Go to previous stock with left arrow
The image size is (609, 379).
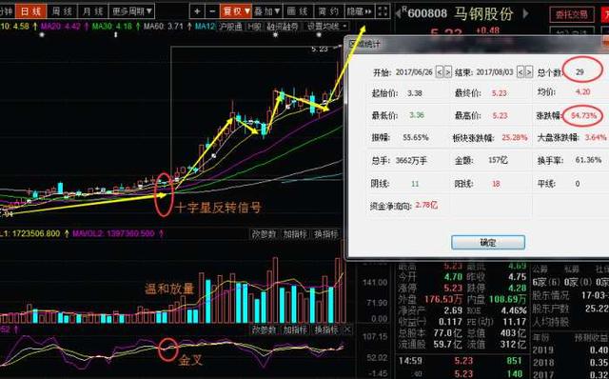pyautogui.click(x=398, y=14)
